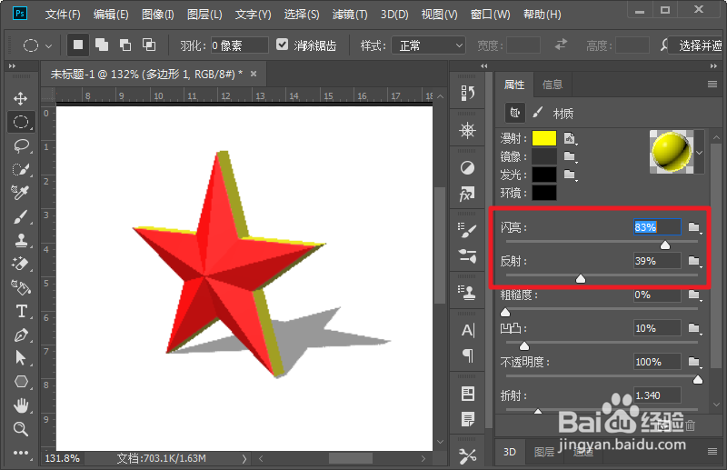Image resolution: width=727 pixels, height=470 pixels.
Task: Select the Pen tool
Action: coord(20,335)
